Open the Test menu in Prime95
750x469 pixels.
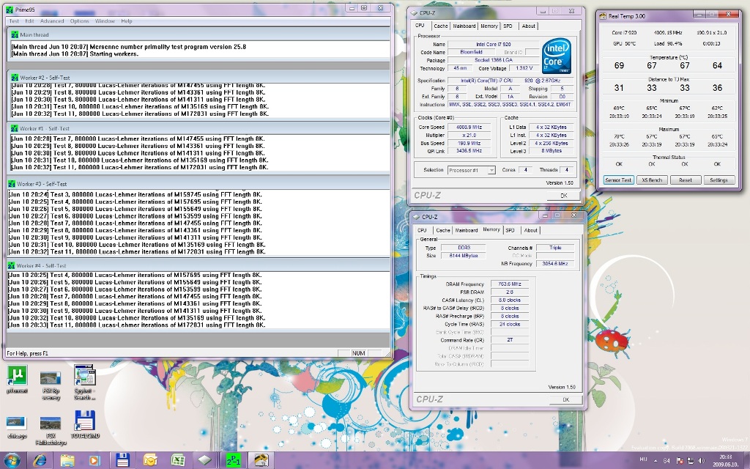point(14,21)
